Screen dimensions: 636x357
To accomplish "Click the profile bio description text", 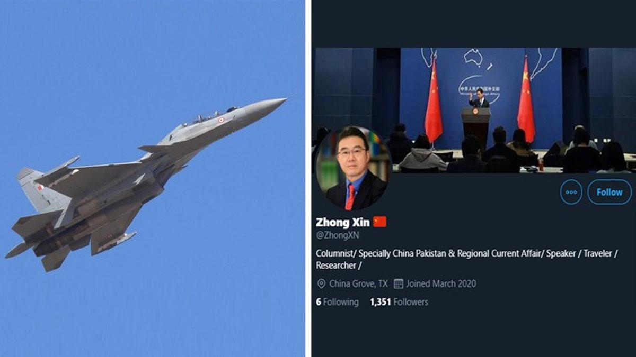I will point(467,259).
